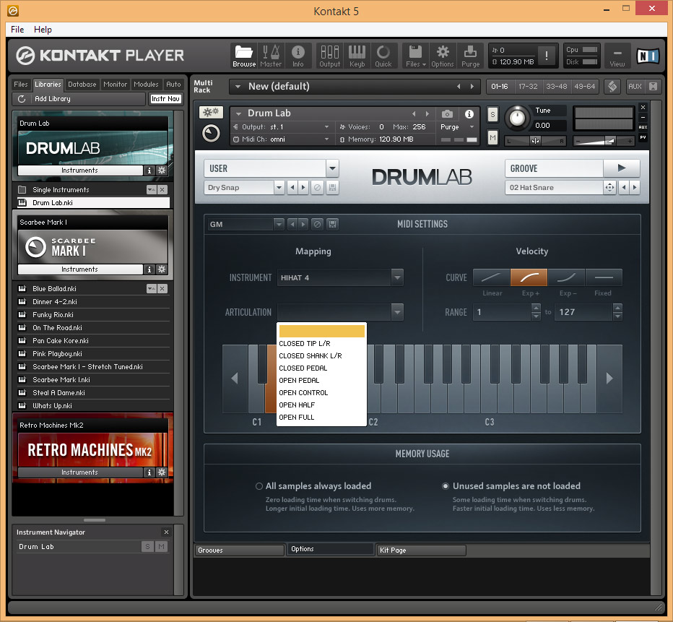
Task: Open Drum Lab library settings gear
Action: (162, 170)
